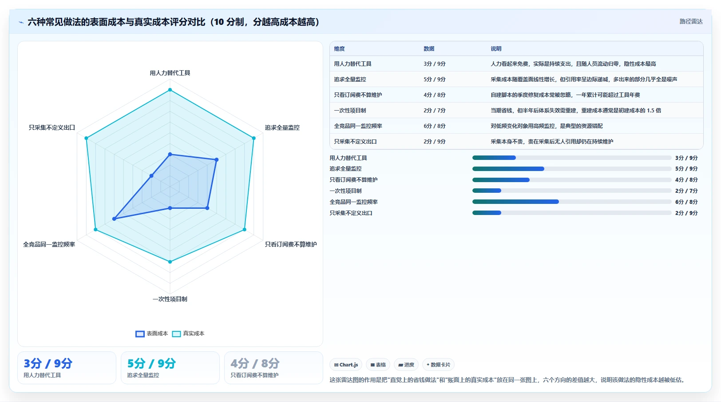Open the 5分 / 9分 追求全量监控 card
Screen dimensions: 721x402
[x=170, y=368]
